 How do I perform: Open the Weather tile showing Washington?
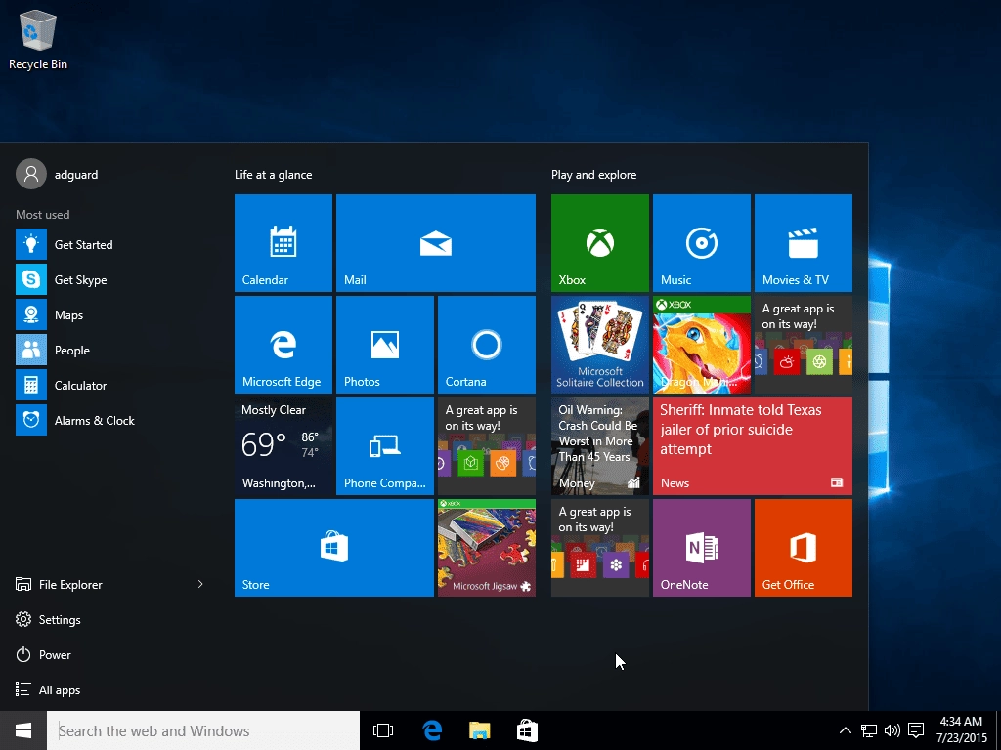[x=283, y=445]
